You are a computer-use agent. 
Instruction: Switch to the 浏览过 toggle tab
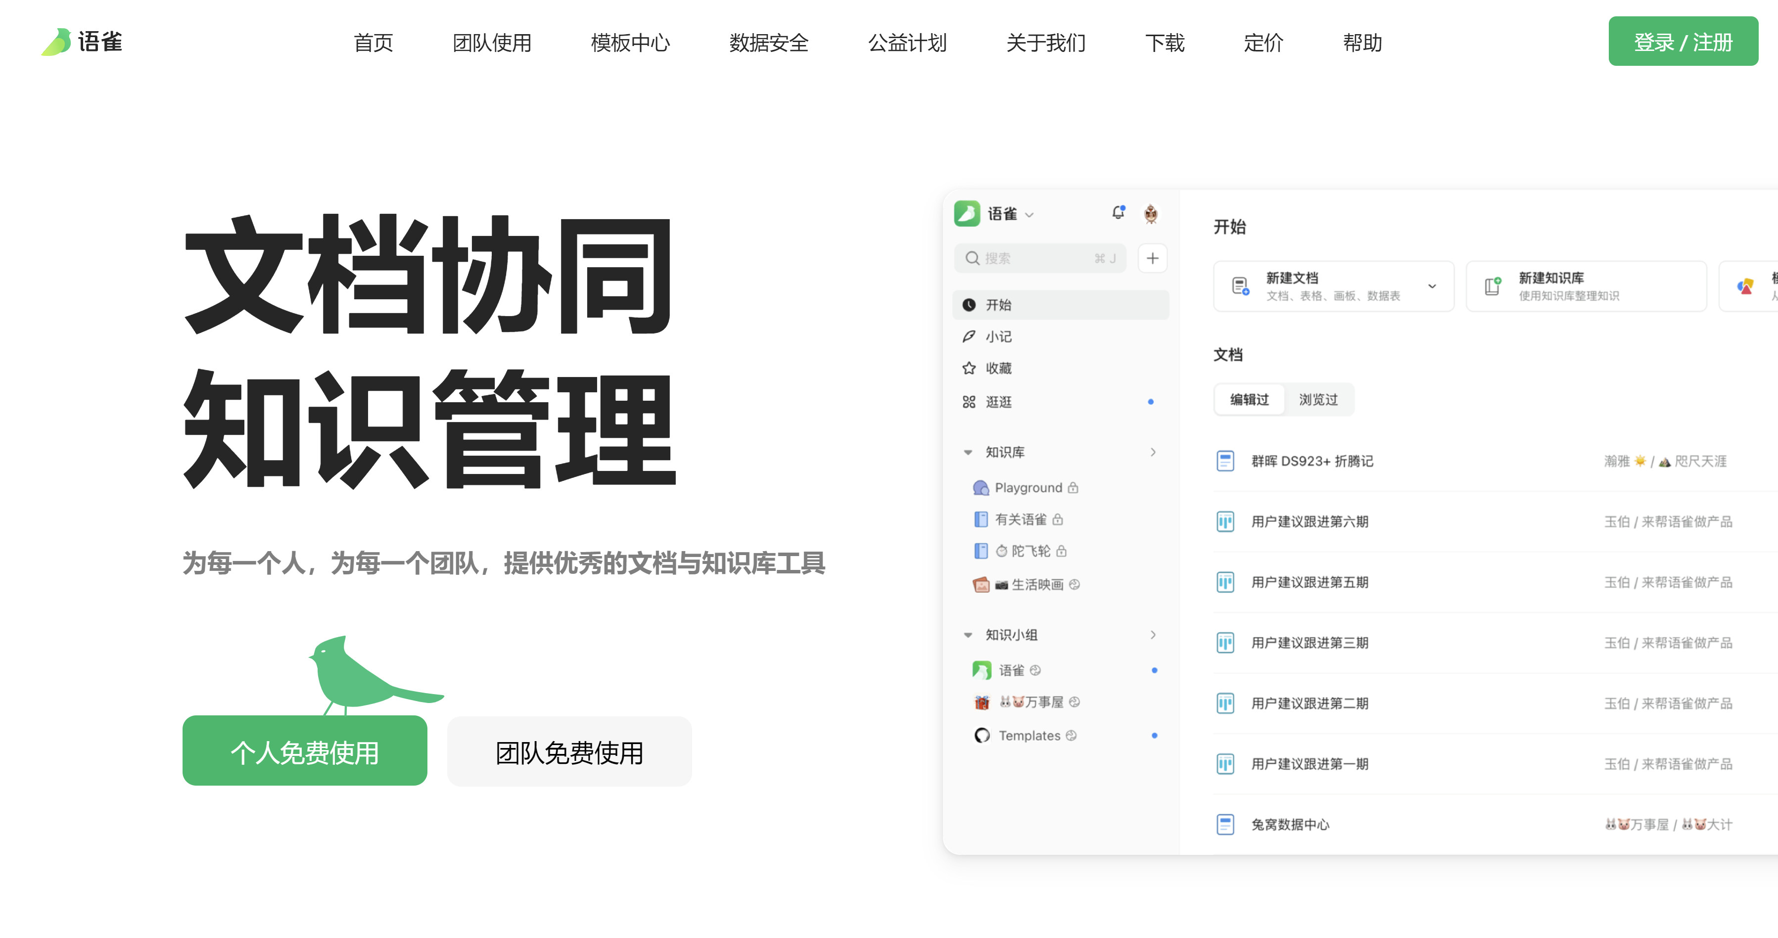(x=1317, y=400)
